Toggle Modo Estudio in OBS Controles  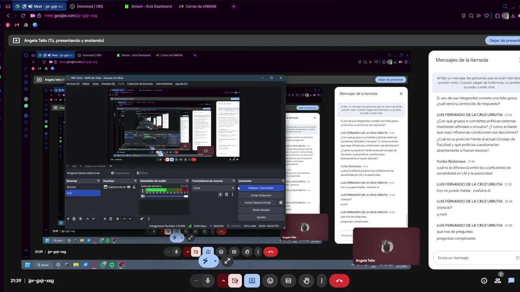point(261,210)
